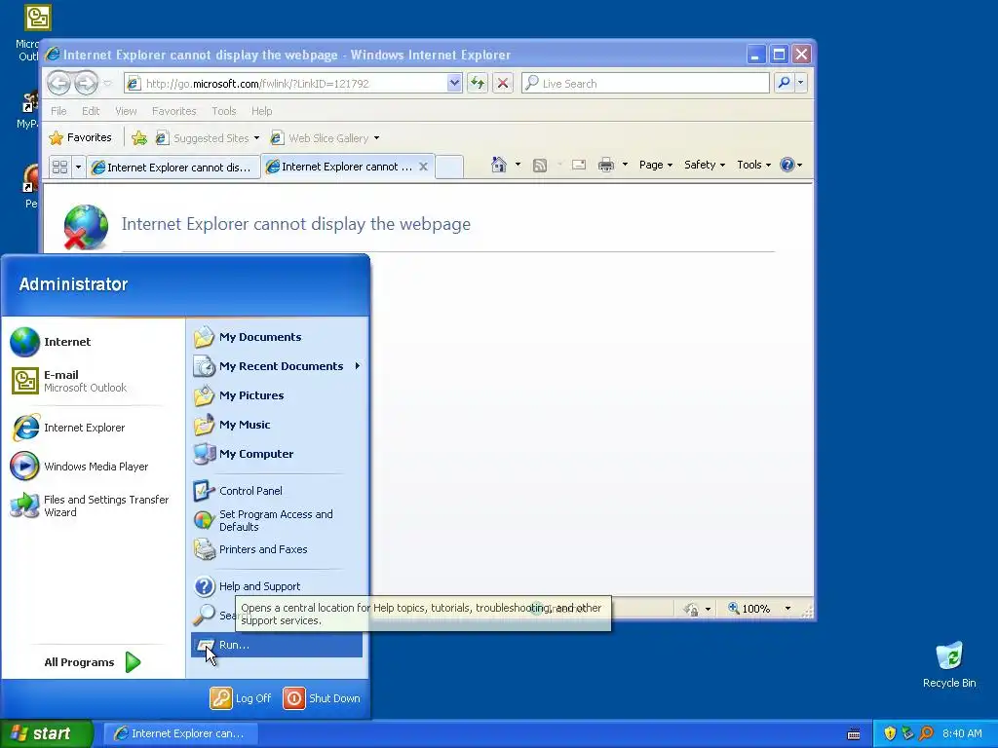998x748 pixels.
Task: Click the Add to Favorites Bar icon
Action: (138, 137)
